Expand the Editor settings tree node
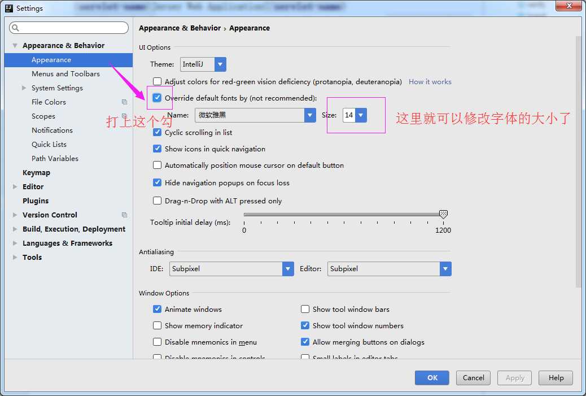586x396 pixels. point(15,187)
